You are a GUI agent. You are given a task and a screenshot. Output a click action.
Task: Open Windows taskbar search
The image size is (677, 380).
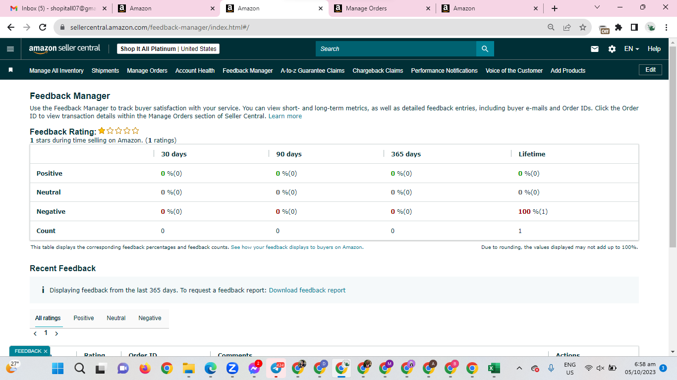[x=80, y=368]
